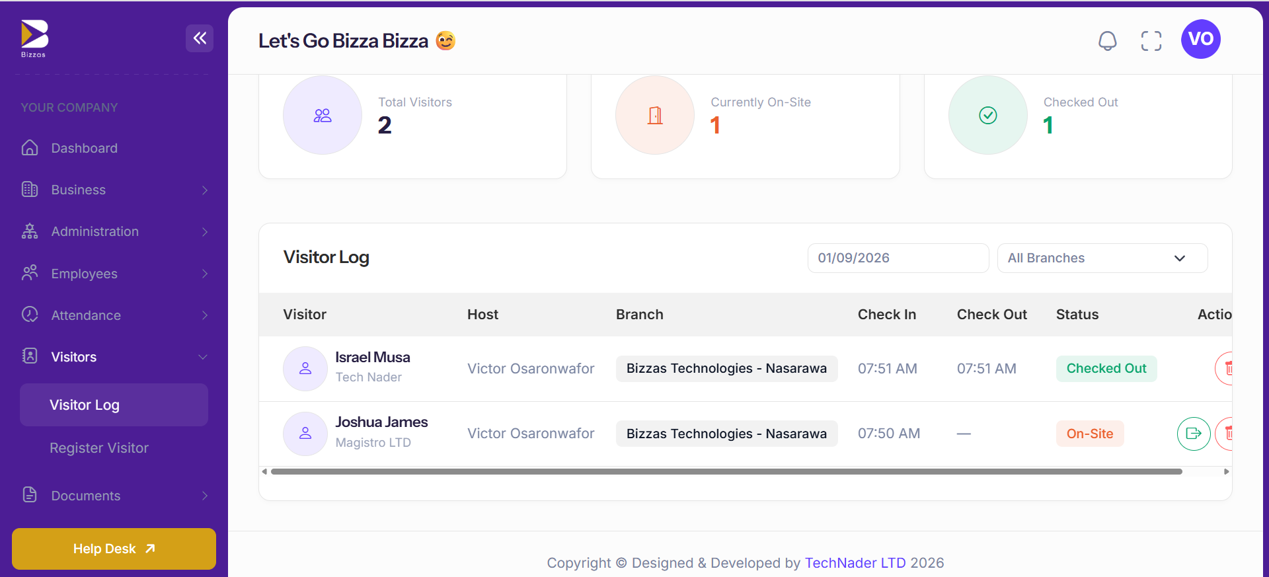Follow the TechNader LTD link

click(x=855, y=563)
